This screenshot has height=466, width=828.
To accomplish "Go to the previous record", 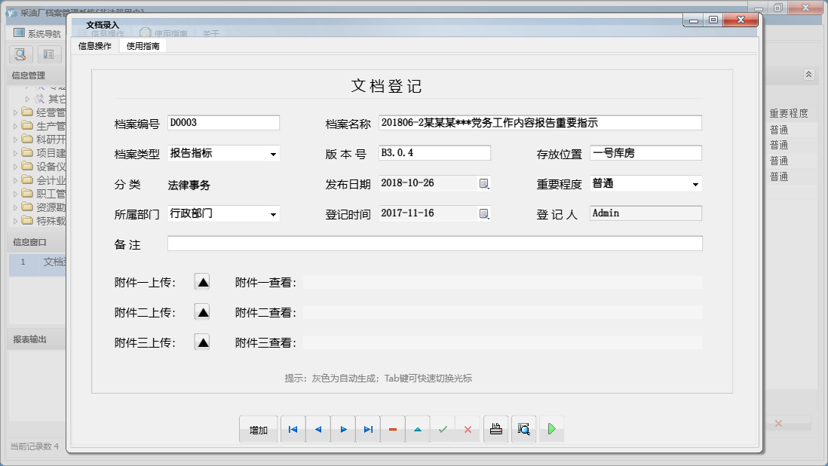I will [317, 429].
